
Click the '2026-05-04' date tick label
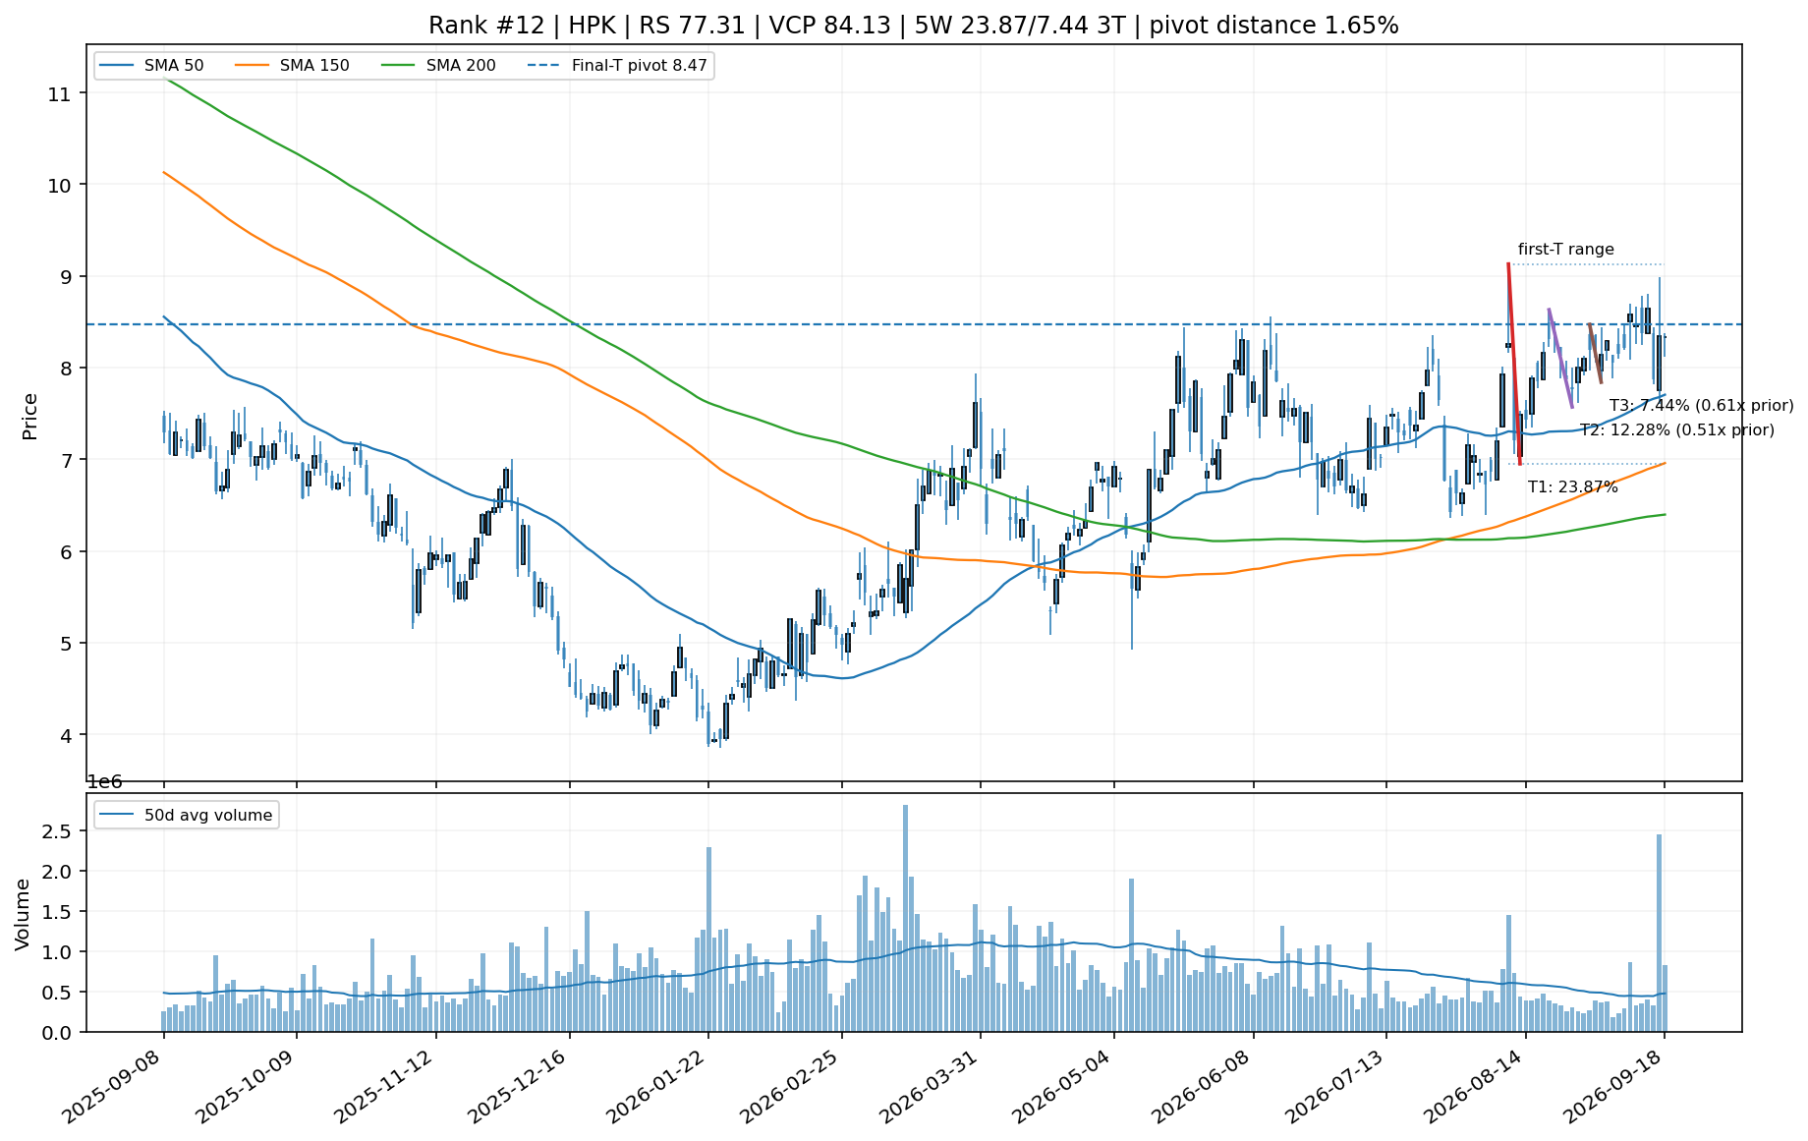point(1060,1086)
